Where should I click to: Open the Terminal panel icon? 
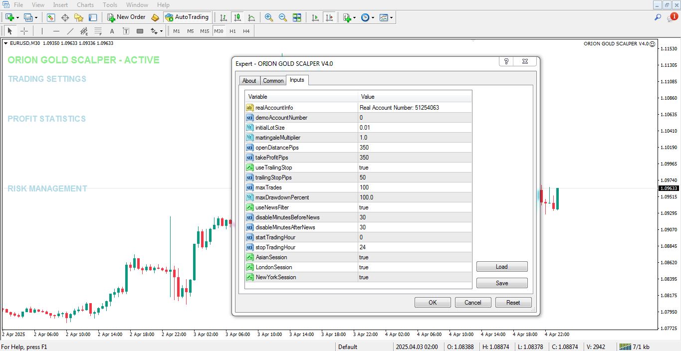point(93,17)
